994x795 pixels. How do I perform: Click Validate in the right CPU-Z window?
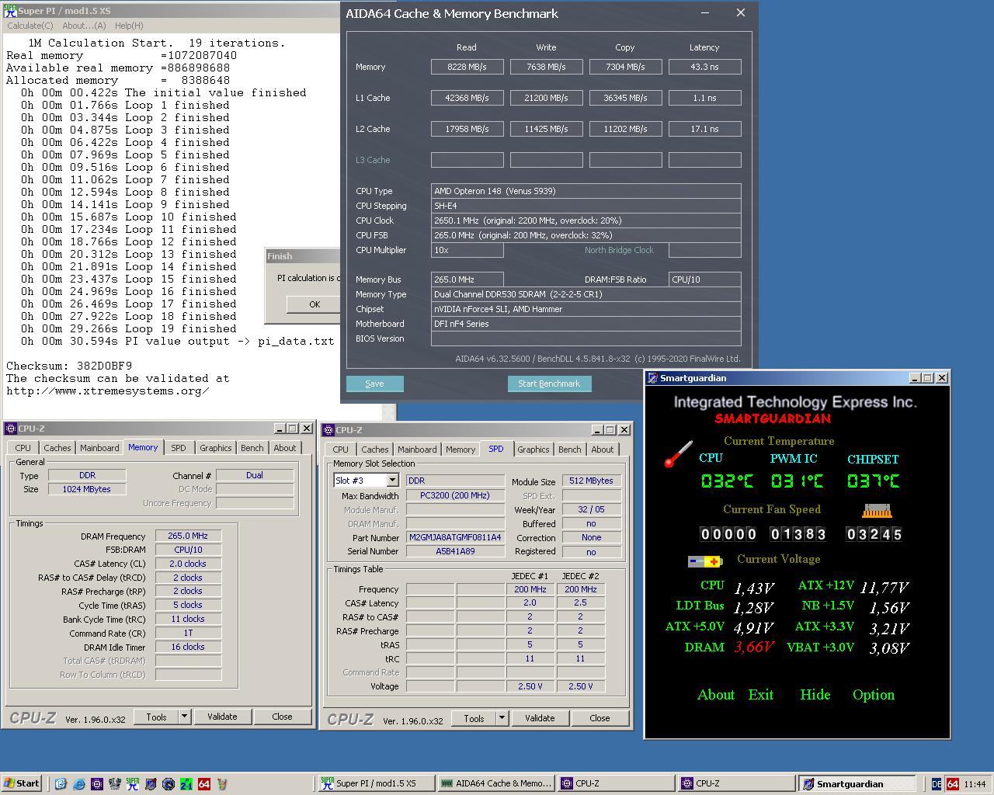coord(540,718)
